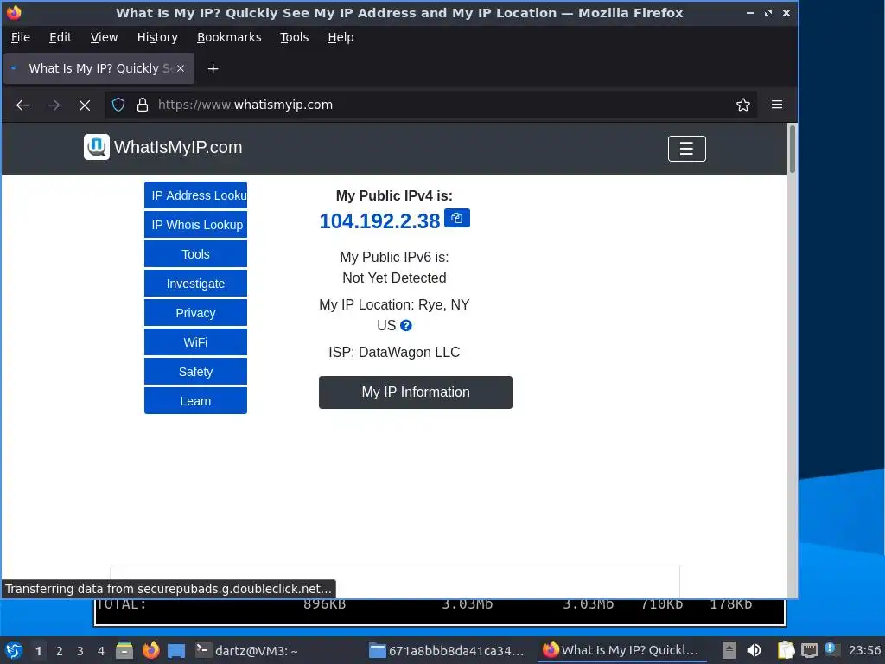Click the IP Whois Lookup button

point(196,225)
